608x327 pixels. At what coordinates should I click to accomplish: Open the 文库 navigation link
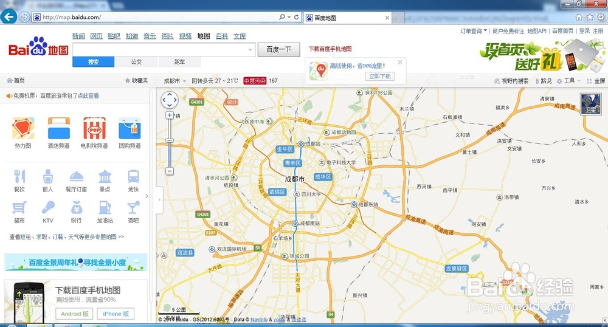click(x=240, y=36)
